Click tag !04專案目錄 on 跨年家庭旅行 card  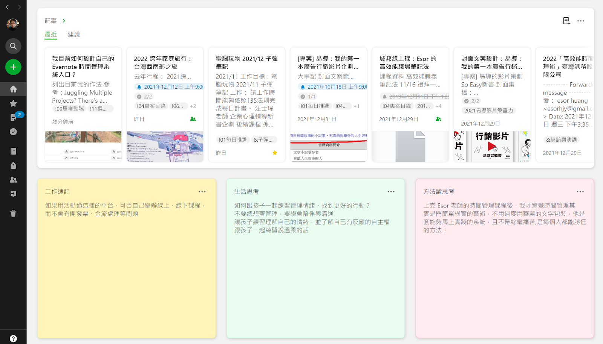pos(151,106)
